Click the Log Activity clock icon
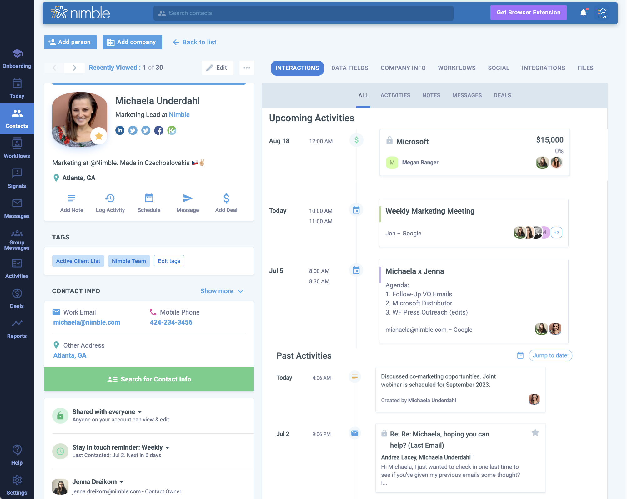 tap(110, 198)
